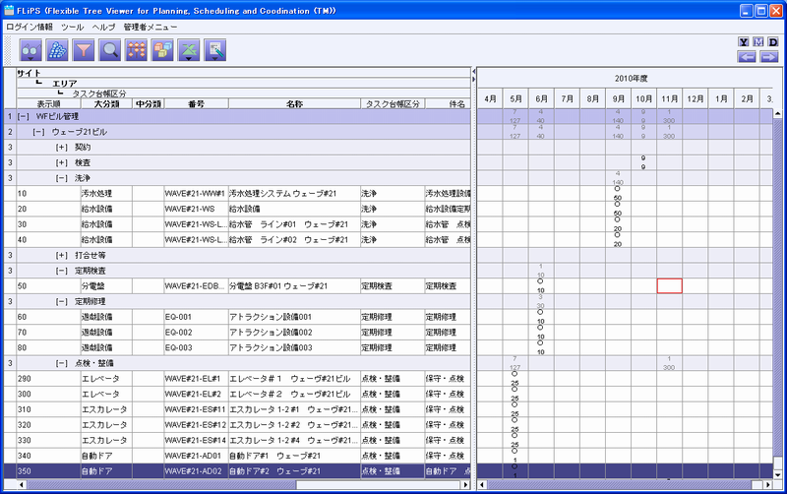The height and width of the screenshot is (494, 787).
Task: Click the colored cubes toolbar icon
Action: [162, 50]
